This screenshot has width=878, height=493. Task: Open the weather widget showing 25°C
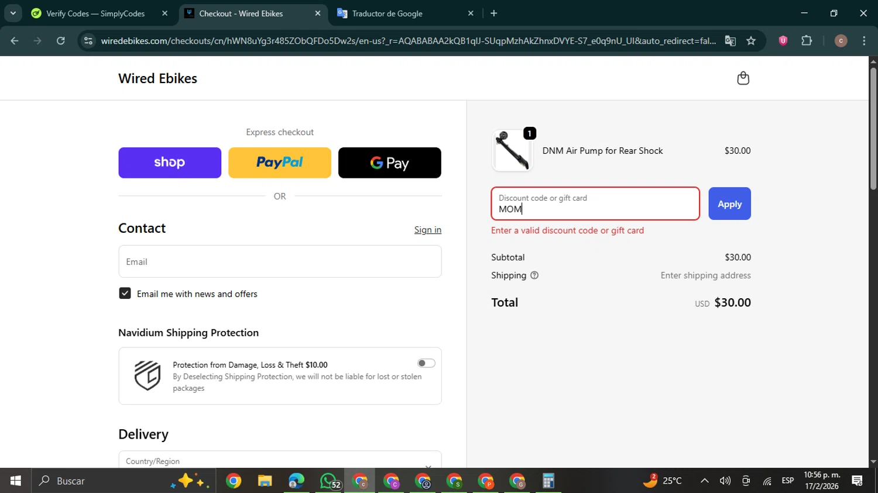pos(663,481)
